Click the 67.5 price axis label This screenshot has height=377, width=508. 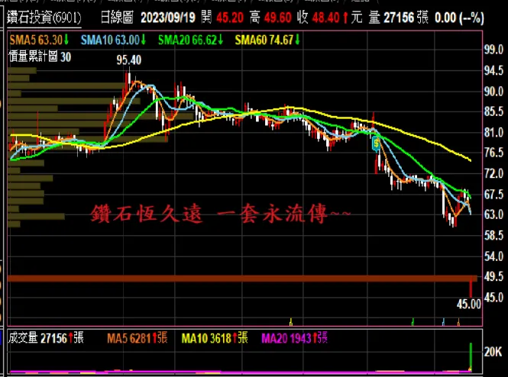tap(493, 194)
